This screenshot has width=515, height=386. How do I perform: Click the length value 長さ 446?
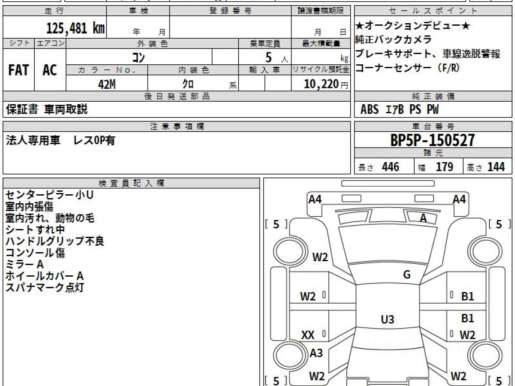point(379,167)
